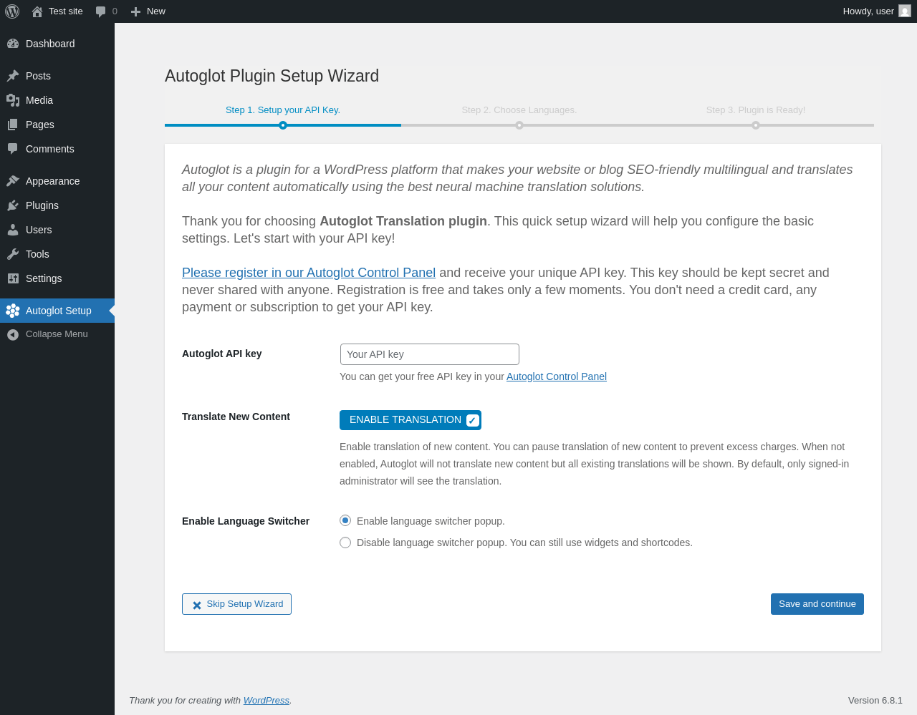Select Enable language switcher popup option
Viewport: 917px width, 715px height.
click(x=345, y=521)
